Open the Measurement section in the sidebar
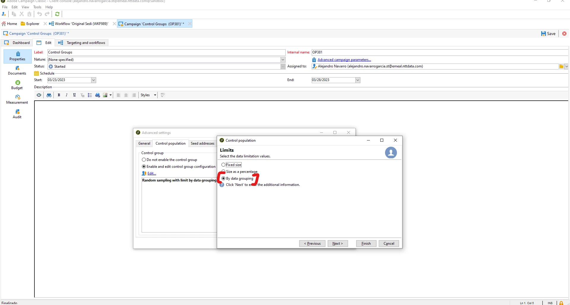Image resolution: width=570 pixels, height=305 pixels. click(x=17, y=100)
